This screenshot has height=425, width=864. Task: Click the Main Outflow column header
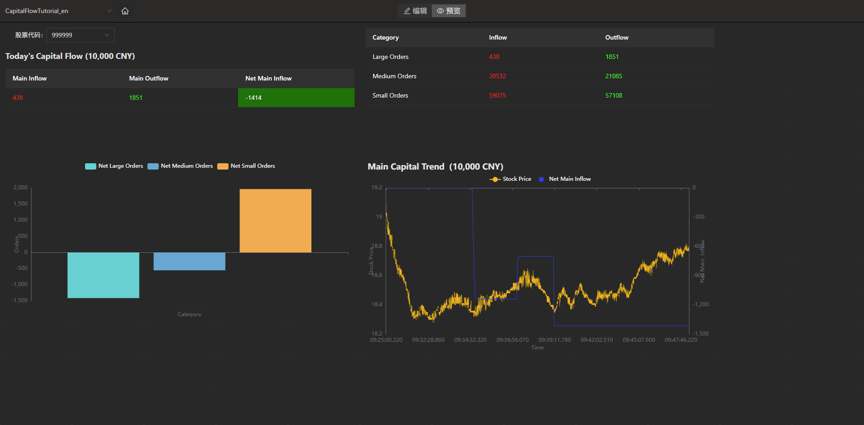148,79
